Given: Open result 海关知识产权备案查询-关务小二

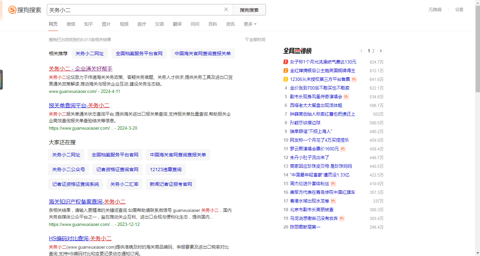Looking at the screenshot, I should 87,202.
